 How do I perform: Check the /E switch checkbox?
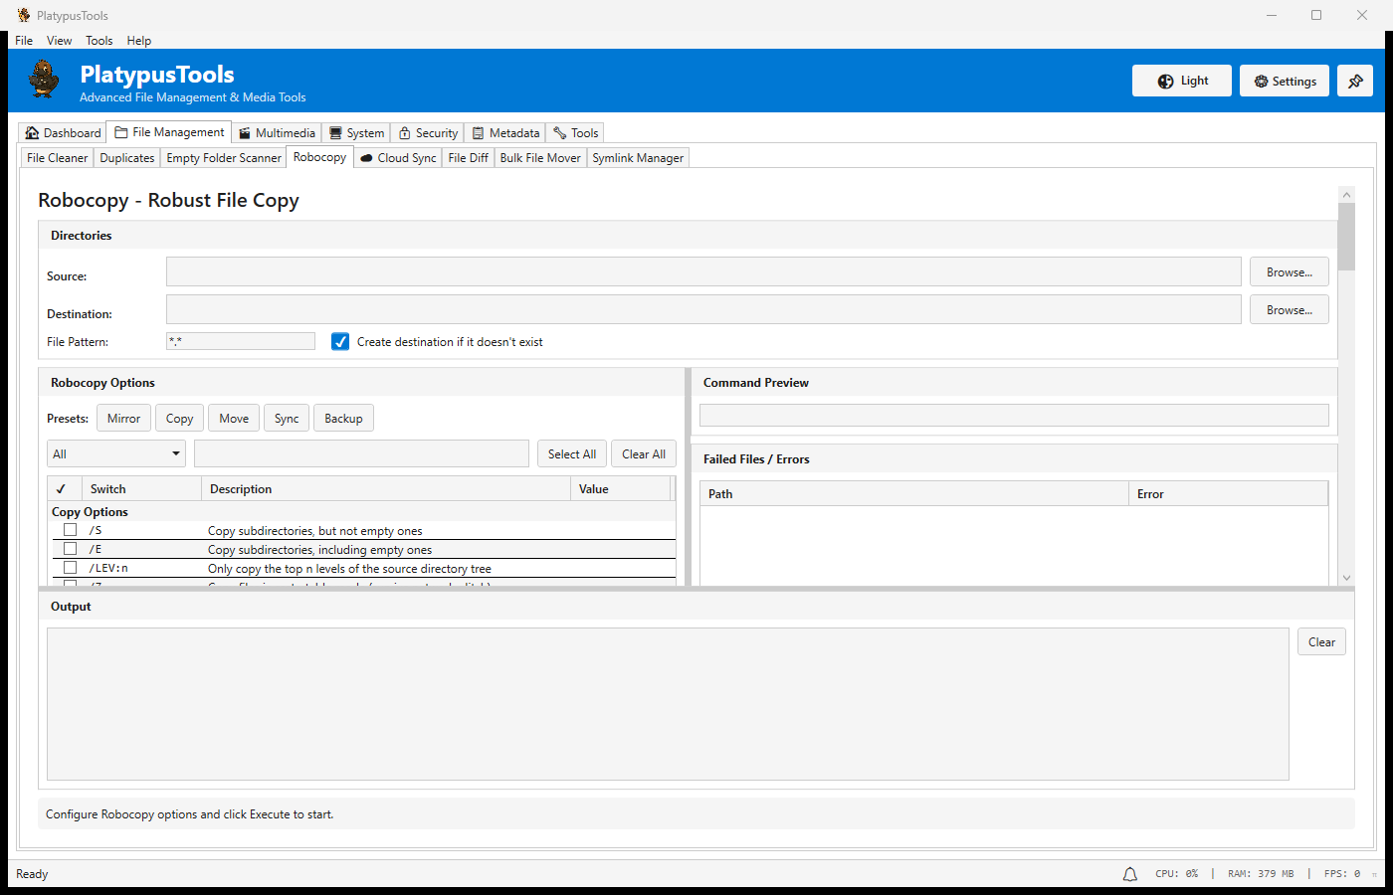click(x=71, y=549)
